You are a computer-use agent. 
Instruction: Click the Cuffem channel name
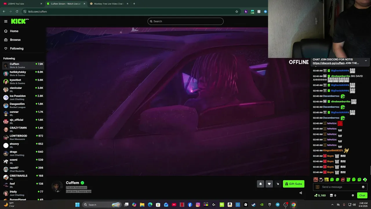click(x=72, y=183)
